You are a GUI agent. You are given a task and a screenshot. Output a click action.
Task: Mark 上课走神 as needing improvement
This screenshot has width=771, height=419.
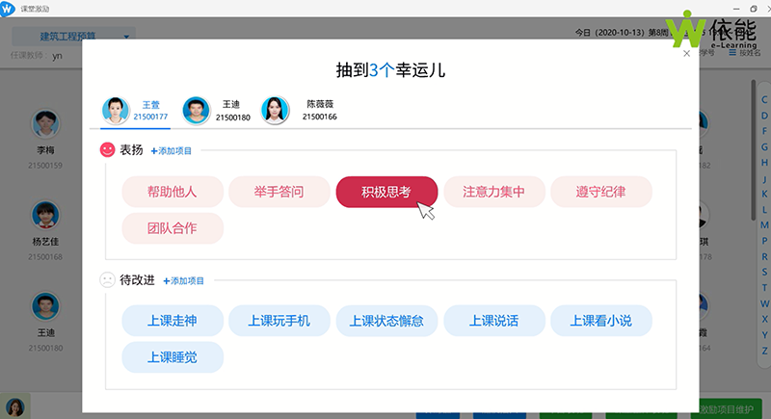[173, 321]
